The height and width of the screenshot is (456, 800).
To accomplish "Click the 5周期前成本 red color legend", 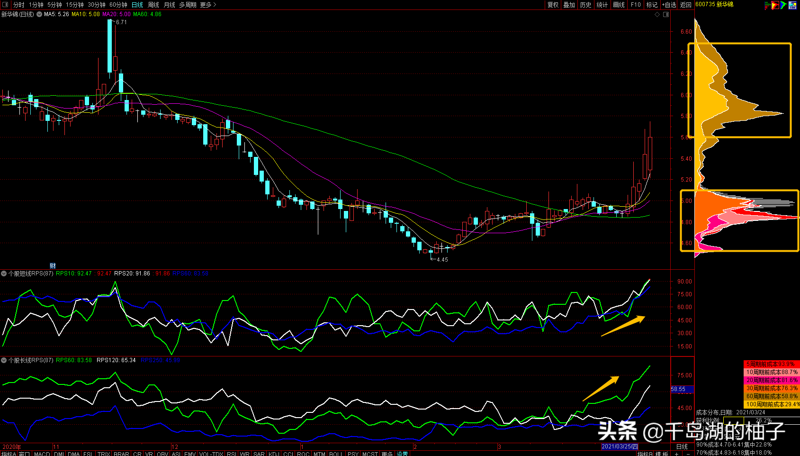I will (x=771, y=364).
